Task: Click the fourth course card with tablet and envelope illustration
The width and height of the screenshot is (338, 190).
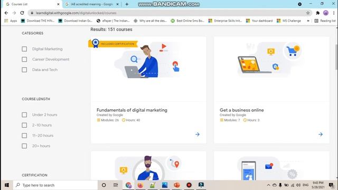Action: 271,166
